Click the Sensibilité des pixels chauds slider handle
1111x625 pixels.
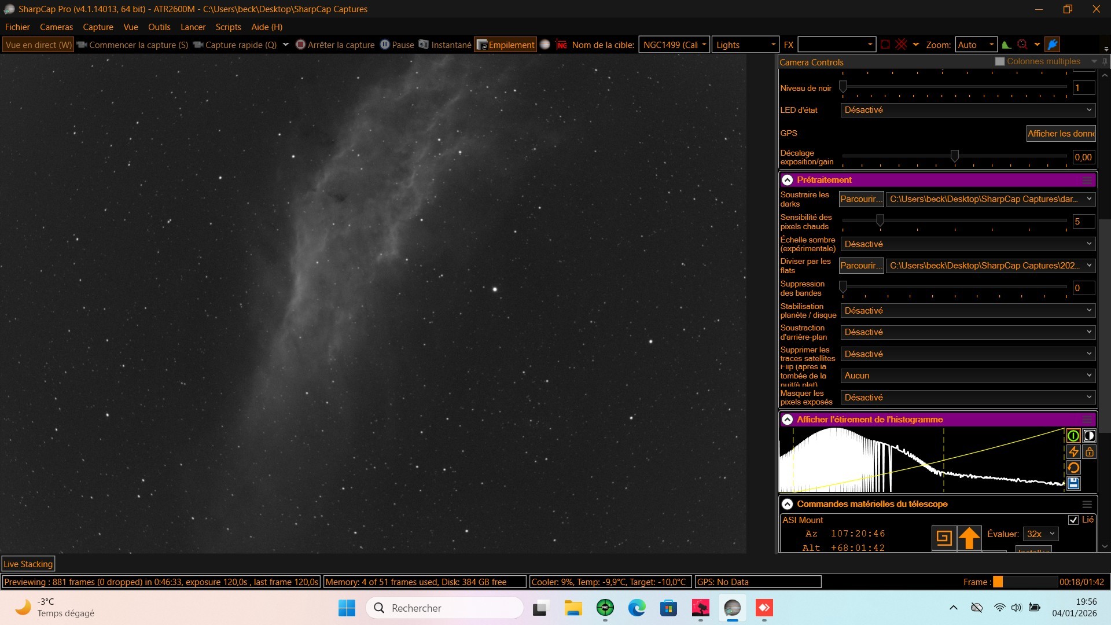click(880, 220)
